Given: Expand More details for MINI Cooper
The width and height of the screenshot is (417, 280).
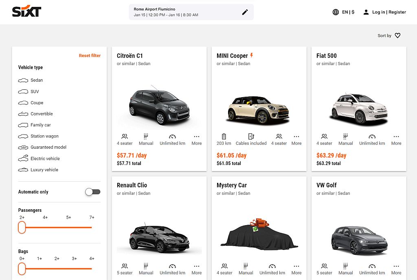Looking at the screenshot, I should (296, 140).
